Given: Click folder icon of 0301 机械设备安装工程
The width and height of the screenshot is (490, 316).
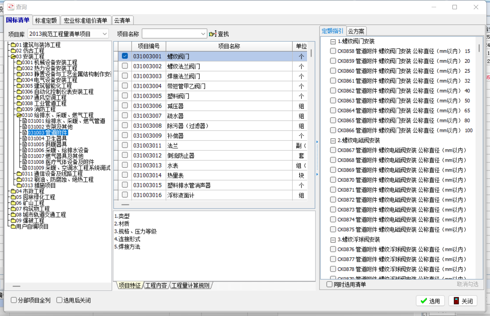Looking at the screenshot, I should coord(19,62).
